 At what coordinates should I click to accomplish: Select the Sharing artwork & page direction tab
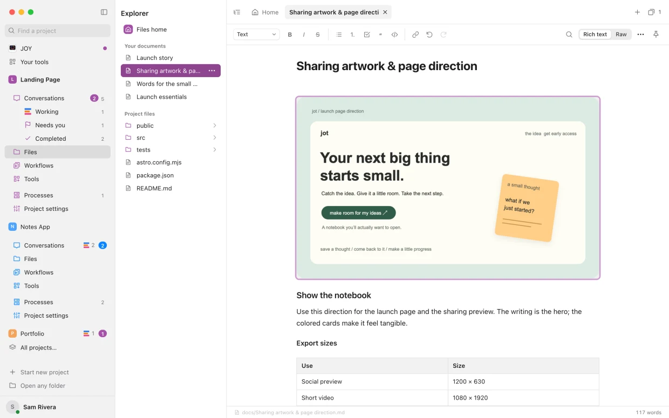pos(333,12)
